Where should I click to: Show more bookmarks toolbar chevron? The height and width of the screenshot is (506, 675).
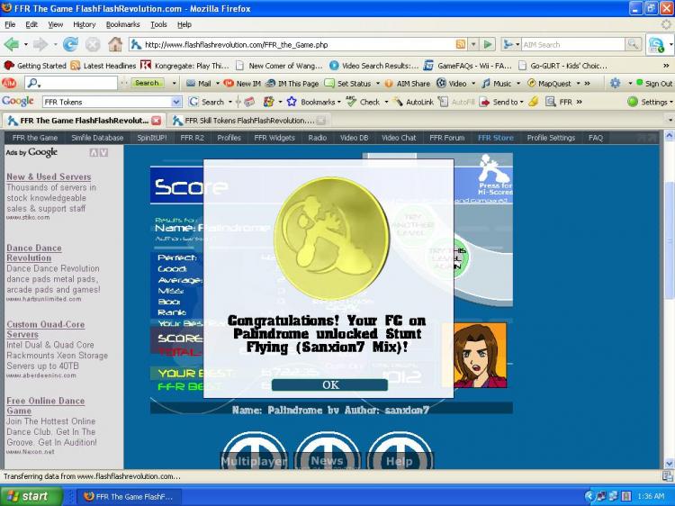666,66
